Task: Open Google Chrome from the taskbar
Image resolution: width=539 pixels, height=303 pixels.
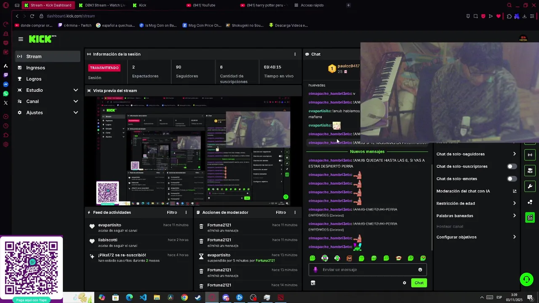Action: (x=184, y=298)
